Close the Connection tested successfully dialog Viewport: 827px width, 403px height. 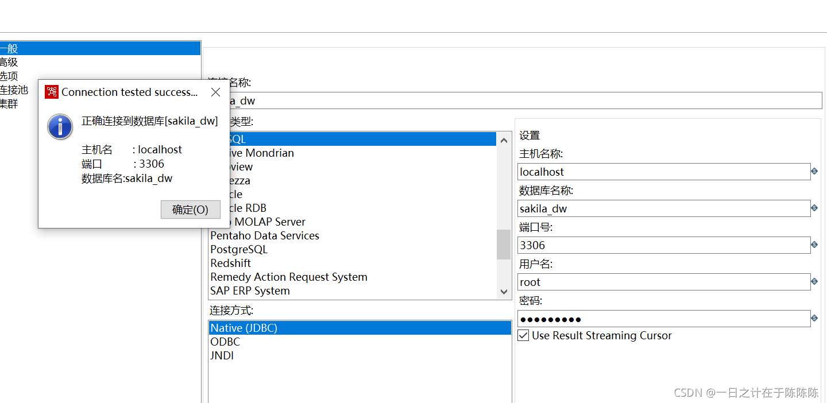click(215, 92)
